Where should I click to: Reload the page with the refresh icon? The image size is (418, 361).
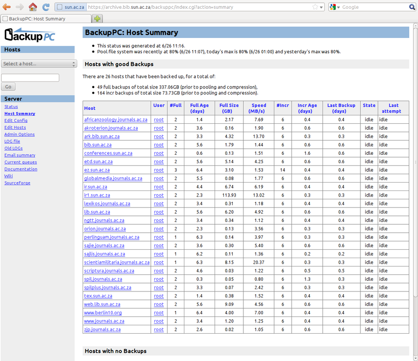click(x=46, y=7)
